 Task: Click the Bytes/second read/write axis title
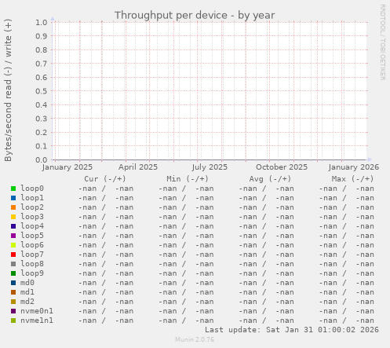[x=8, y=90]
